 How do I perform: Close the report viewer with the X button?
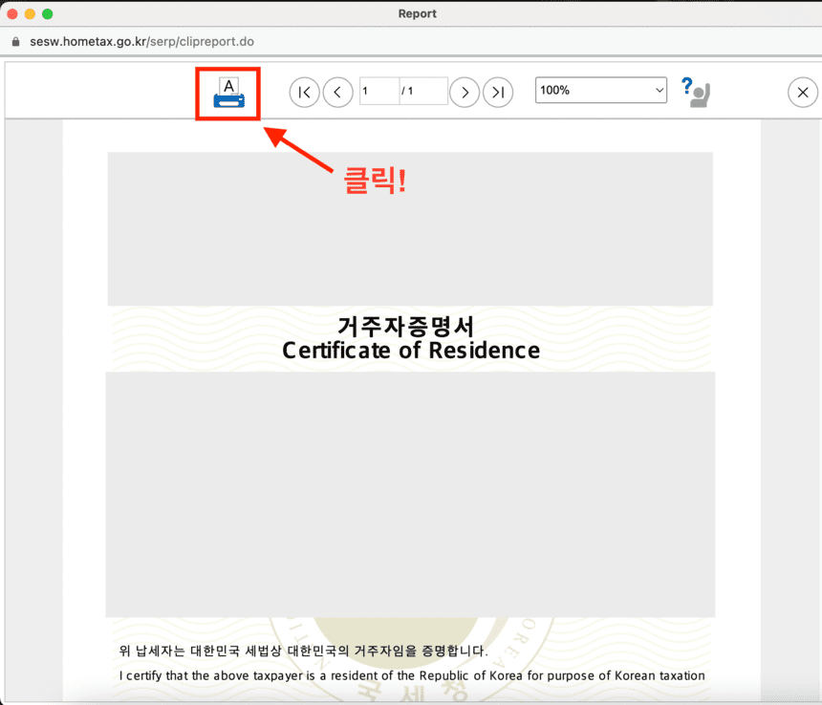coord(803,93)
